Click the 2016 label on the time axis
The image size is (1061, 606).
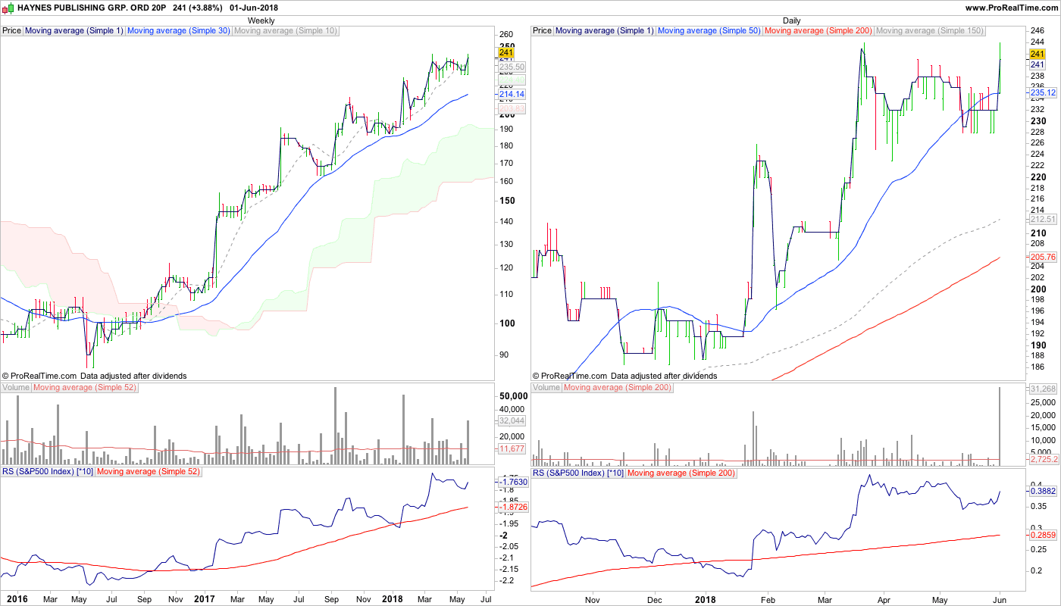pyautogui.click(x=17, y=599)
